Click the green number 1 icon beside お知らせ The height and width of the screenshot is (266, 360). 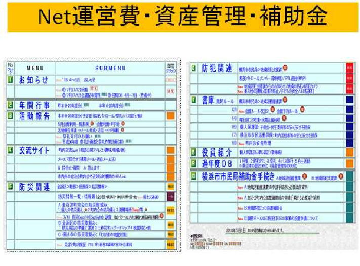pos(10,80)
